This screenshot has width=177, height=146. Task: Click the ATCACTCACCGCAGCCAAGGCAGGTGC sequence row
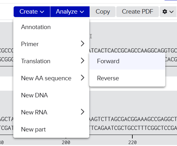point(133,51)
